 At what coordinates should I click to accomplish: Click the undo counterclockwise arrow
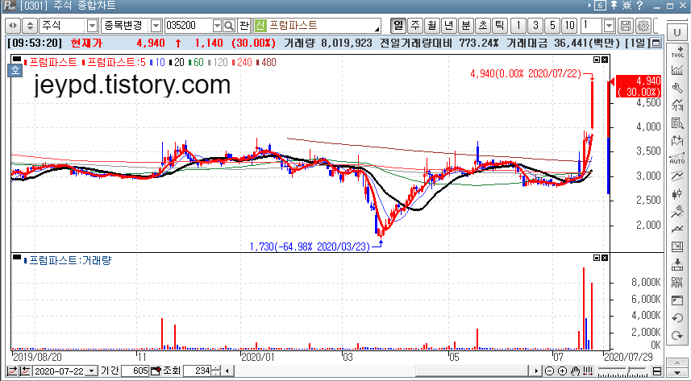[x=677, y=318]
